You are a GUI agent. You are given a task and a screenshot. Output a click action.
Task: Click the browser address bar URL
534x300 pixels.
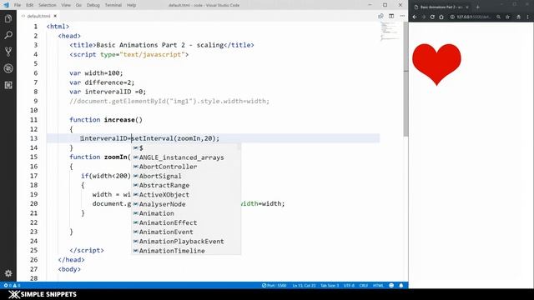pyautogui.click(x=474, y=17)
